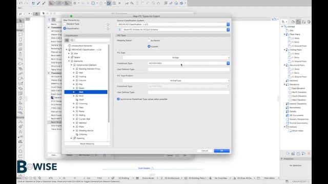Select the Element Type radio button

[65, 24]
